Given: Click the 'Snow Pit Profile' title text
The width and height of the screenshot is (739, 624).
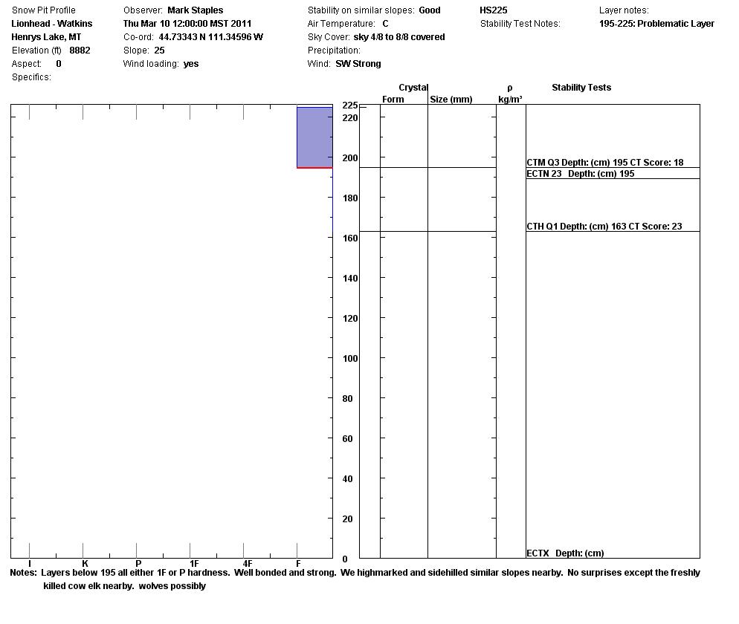Looking at the screenshot, I should (43, 10).
